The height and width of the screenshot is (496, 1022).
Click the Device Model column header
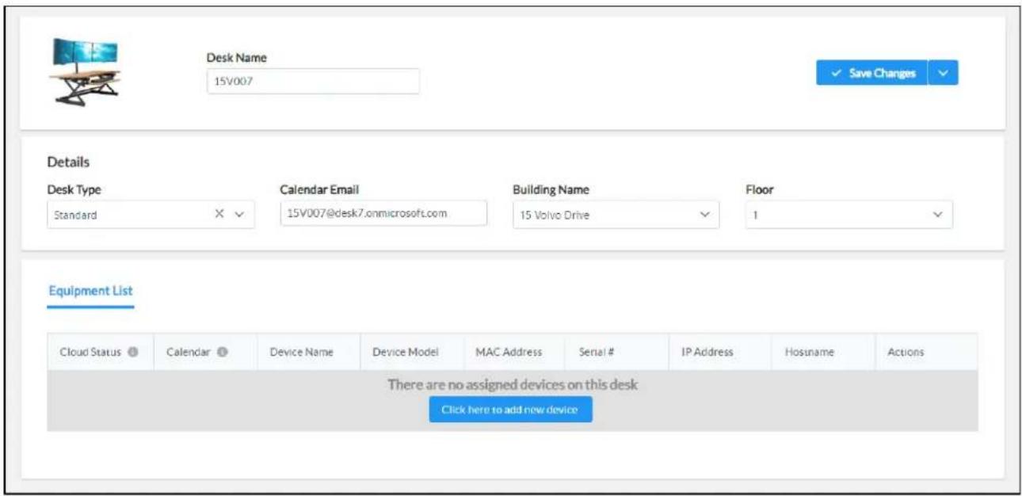pos(406,352)
